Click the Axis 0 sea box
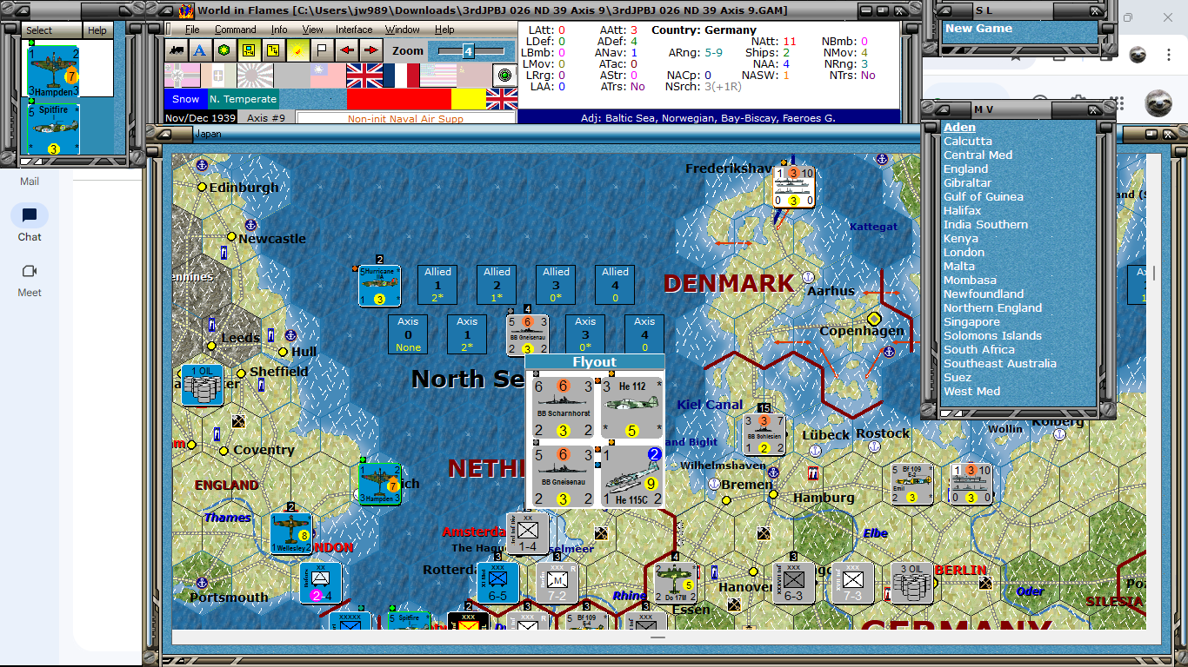The height and width of the screenshot is (667, 1188). 409,334
